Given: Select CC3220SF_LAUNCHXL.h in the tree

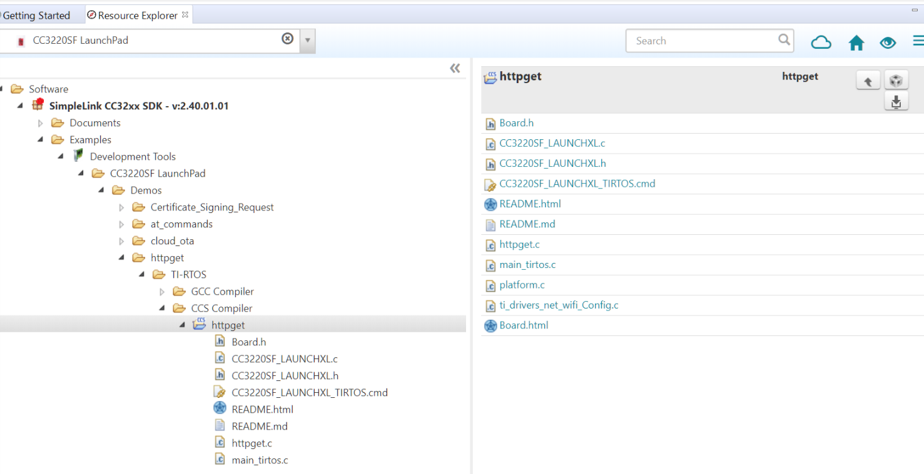Looking at the screenshot, I should tap(285, 376).
